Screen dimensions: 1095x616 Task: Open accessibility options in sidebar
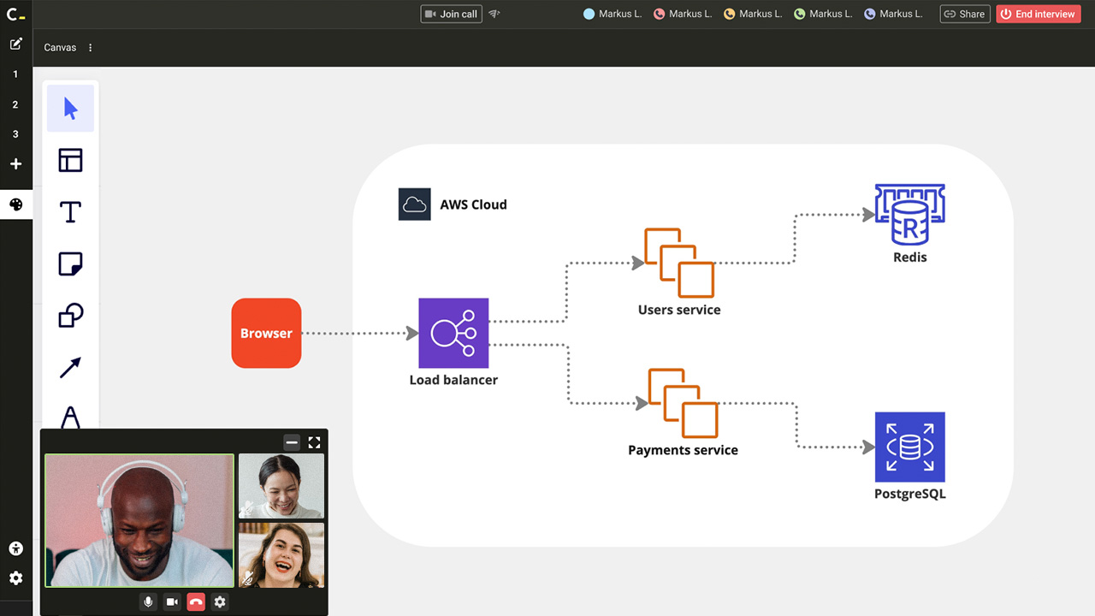coord(15,548)
